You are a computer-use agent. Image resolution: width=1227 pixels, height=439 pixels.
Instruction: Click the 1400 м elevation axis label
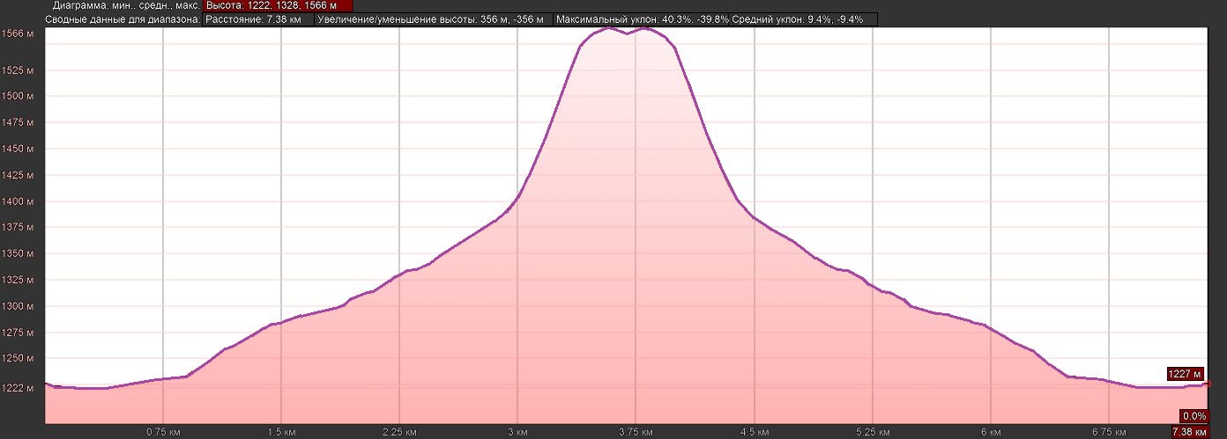[18, 201]
